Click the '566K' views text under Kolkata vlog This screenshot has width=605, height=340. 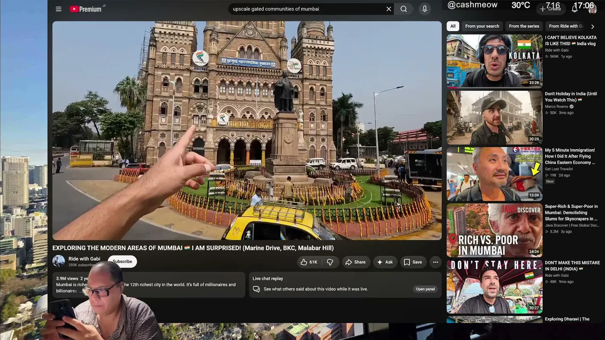(553, 56)
